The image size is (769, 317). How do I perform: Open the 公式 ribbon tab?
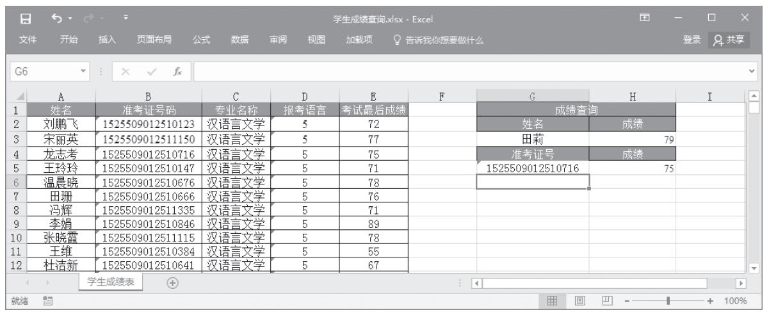point(202,40)
